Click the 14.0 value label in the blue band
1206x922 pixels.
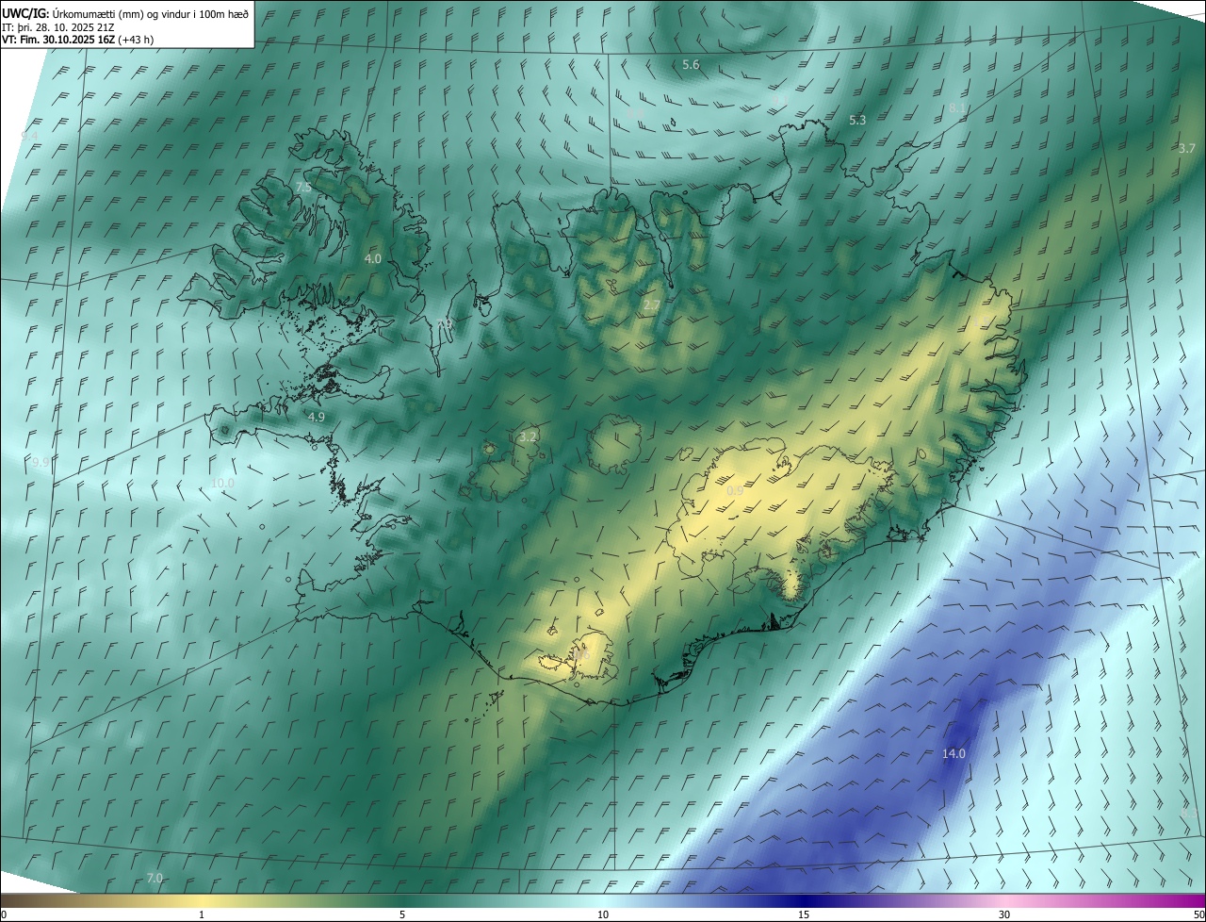click(x=954, y=753)
